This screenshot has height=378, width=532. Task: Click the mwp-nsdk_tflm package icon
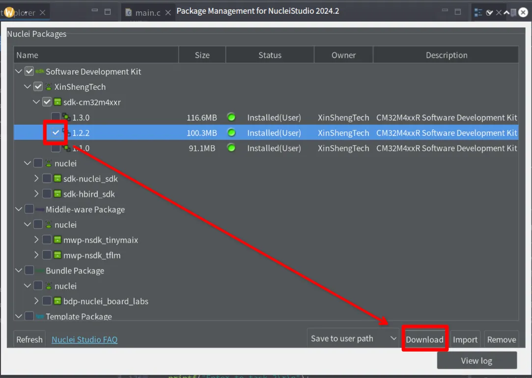58,255
